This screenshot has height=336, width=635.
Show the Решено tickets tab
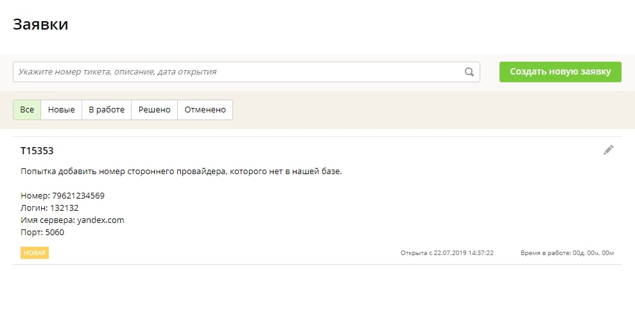(154, 110)
